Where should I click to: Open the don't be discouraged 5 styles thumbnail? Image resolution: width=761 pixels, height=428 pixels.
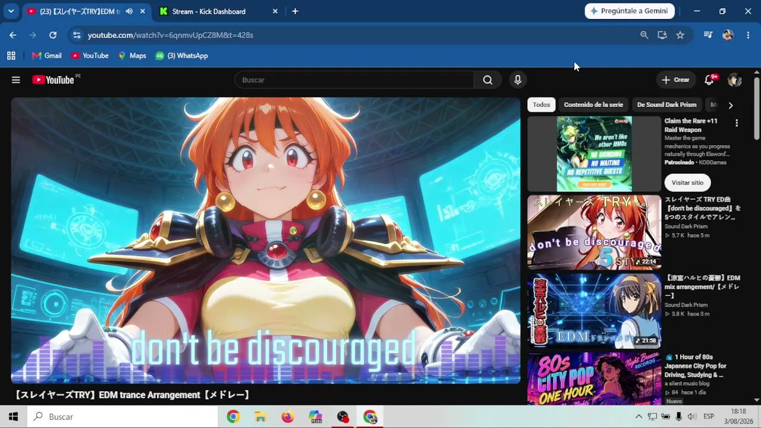click(x=594, y=232)
